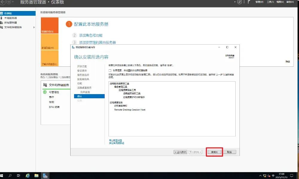Open the dropdown arrow beside the refresh icon
This screenshot has width=299, height=179.
[x=235, y=2]
